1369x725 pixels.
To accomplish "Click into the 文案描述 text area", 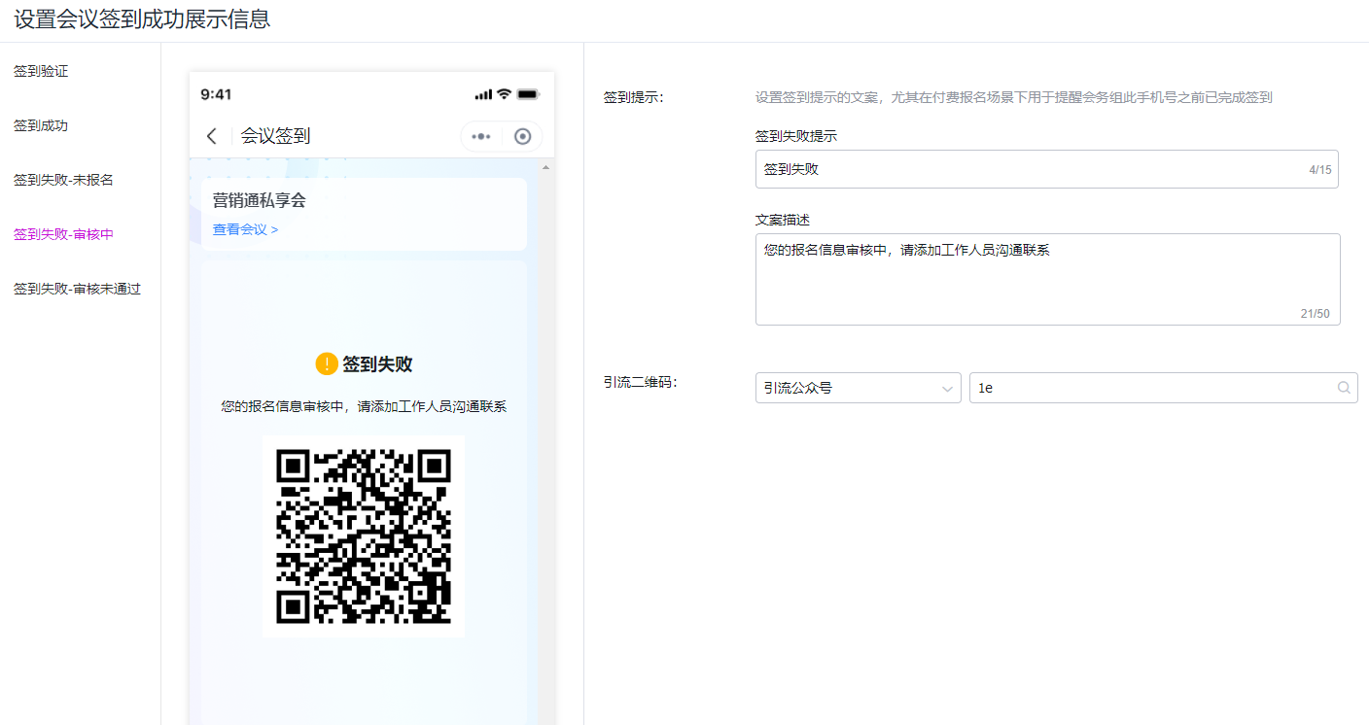I will click(x=1048, y=279).
